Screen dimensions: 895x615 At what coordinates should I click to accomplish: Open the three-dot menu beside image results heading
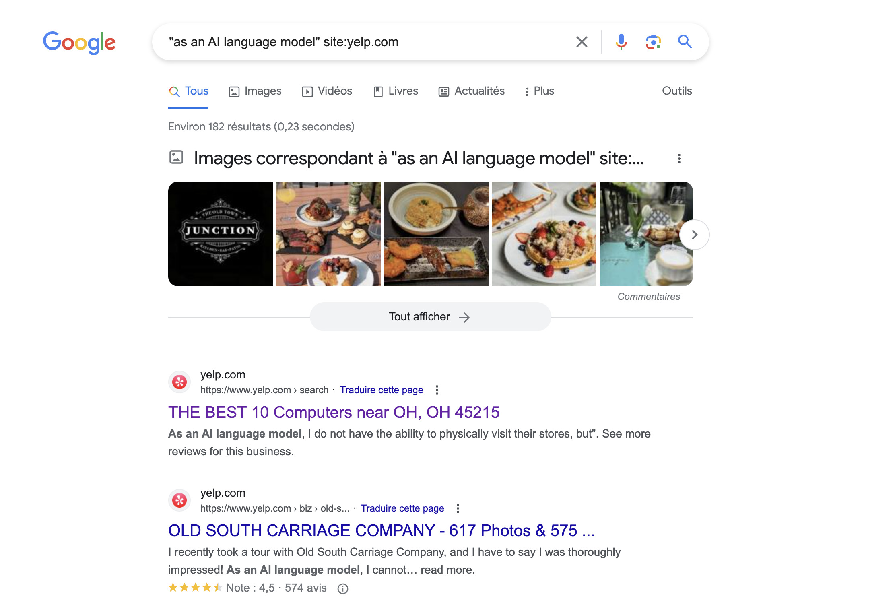679,159
